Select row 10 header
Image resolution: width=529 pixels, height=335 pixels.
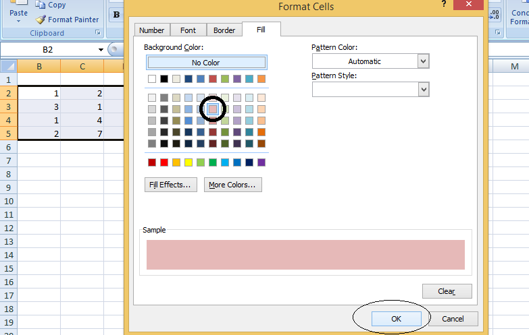pos(8,201)
